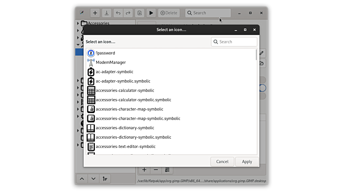The width and height of the screenshot is (343, 193).
Task: Click the execute launcher play button
Action: (151, 13)
